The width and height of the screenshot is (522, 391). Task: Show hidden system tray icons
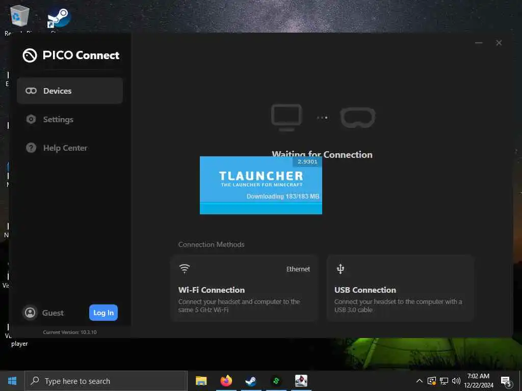click(420, 381)
